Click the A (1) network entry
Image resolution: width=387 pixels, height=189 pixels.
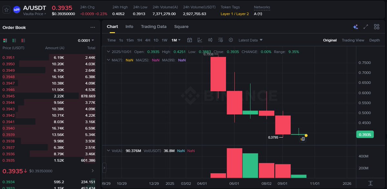(x=258, y=14)
